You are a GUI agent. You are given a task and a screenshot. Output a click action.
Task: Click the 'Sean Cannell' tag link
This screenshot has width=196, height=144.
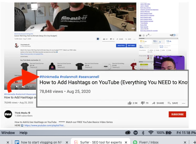click(144, 27)
